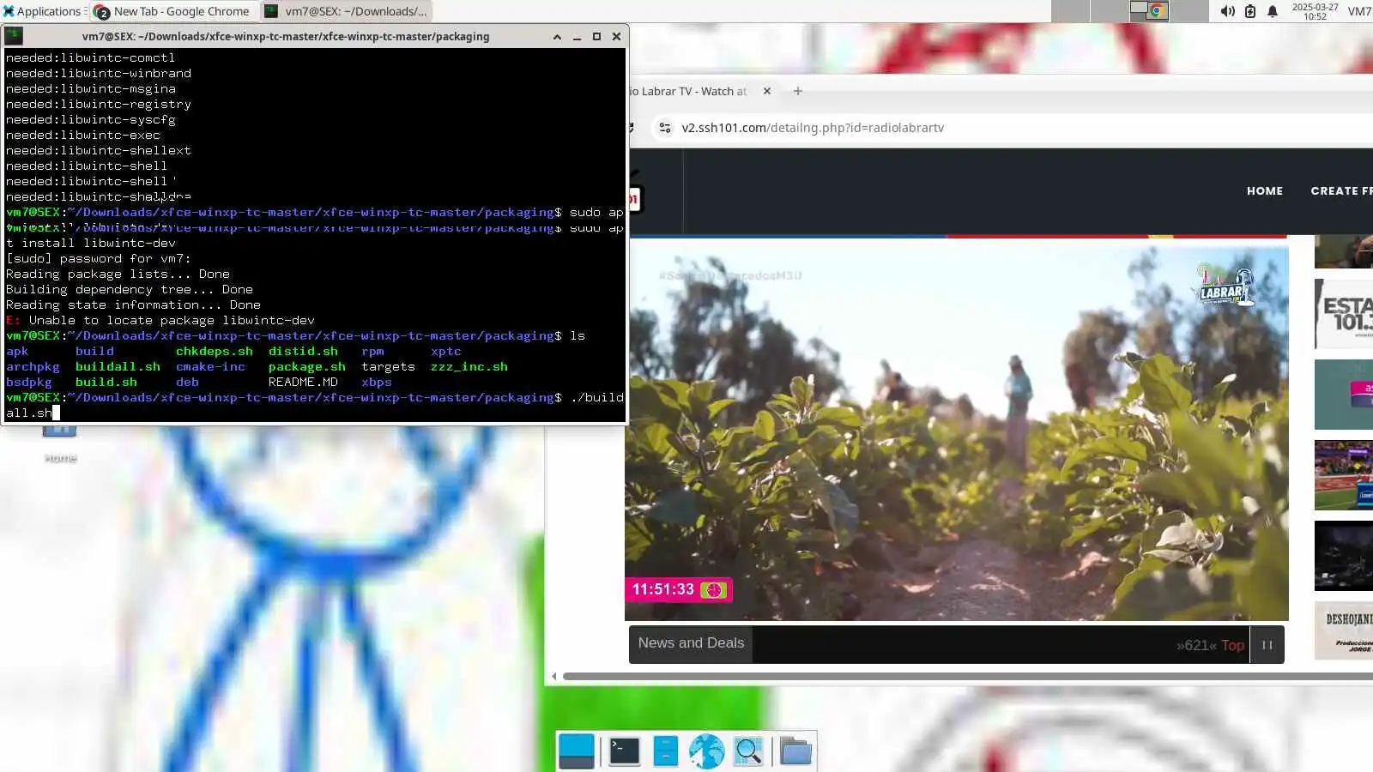Click the "Reading package lists... Done" line

(x=118, y=274)
